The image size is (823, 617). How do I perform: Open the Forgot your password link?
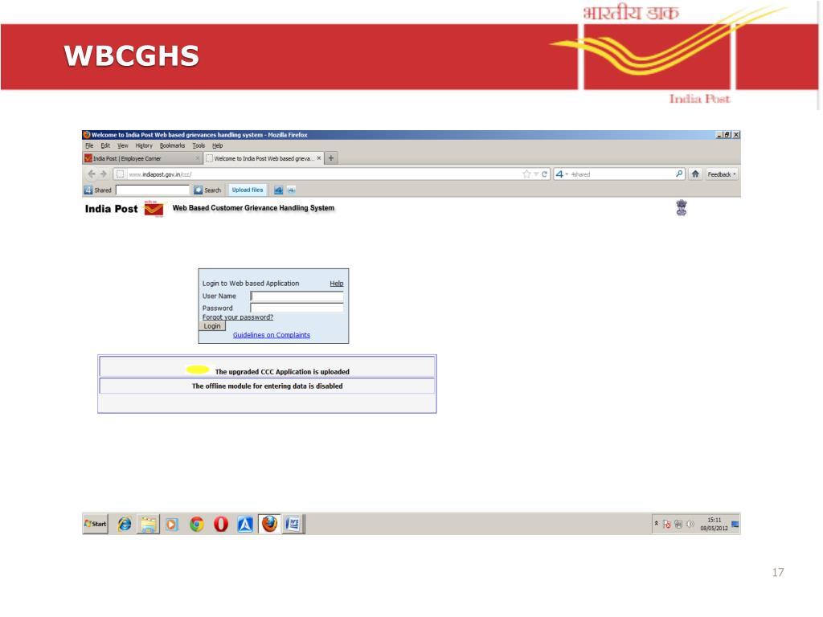238,317
